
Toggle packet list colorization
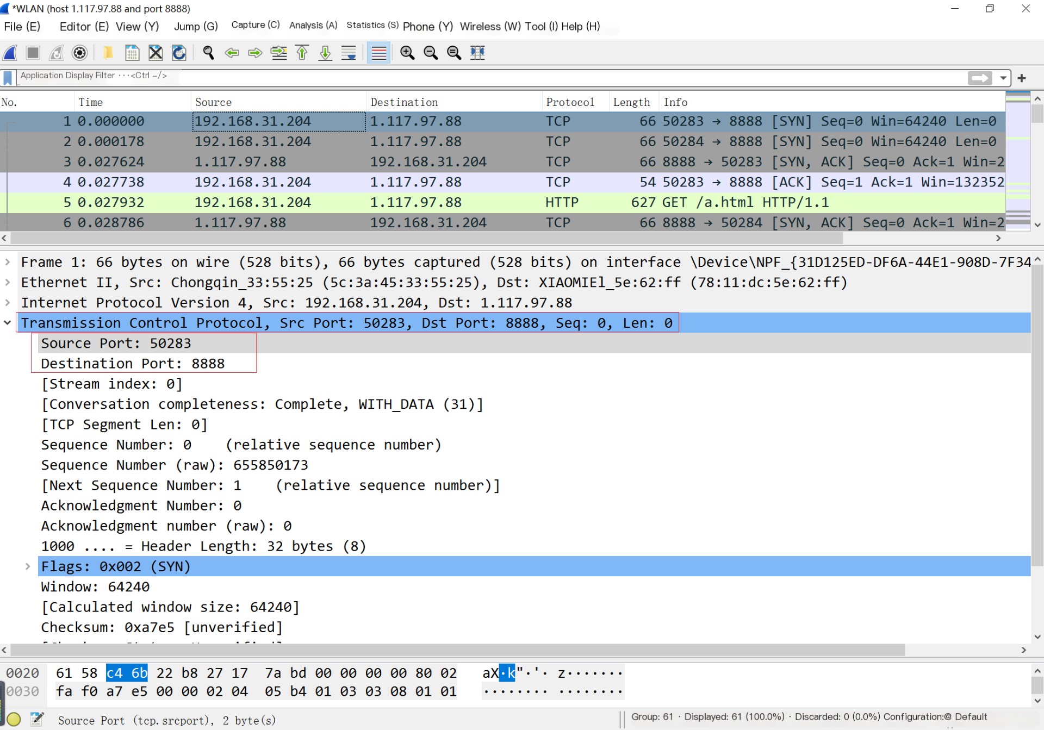pyautogui.click(x=378, y=53)
